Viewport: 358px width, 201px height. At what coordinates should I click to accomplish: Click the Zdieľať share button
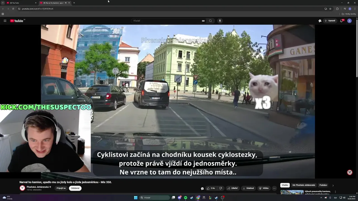tap(232, 188)
